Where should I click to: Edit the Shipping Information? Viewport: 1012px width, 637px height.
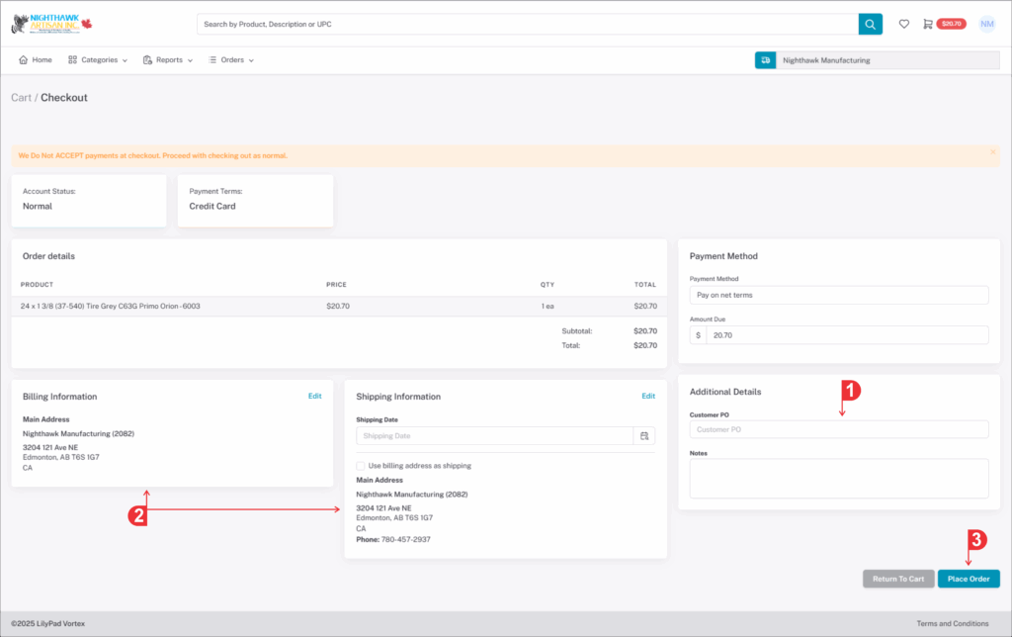click(647, 396)
